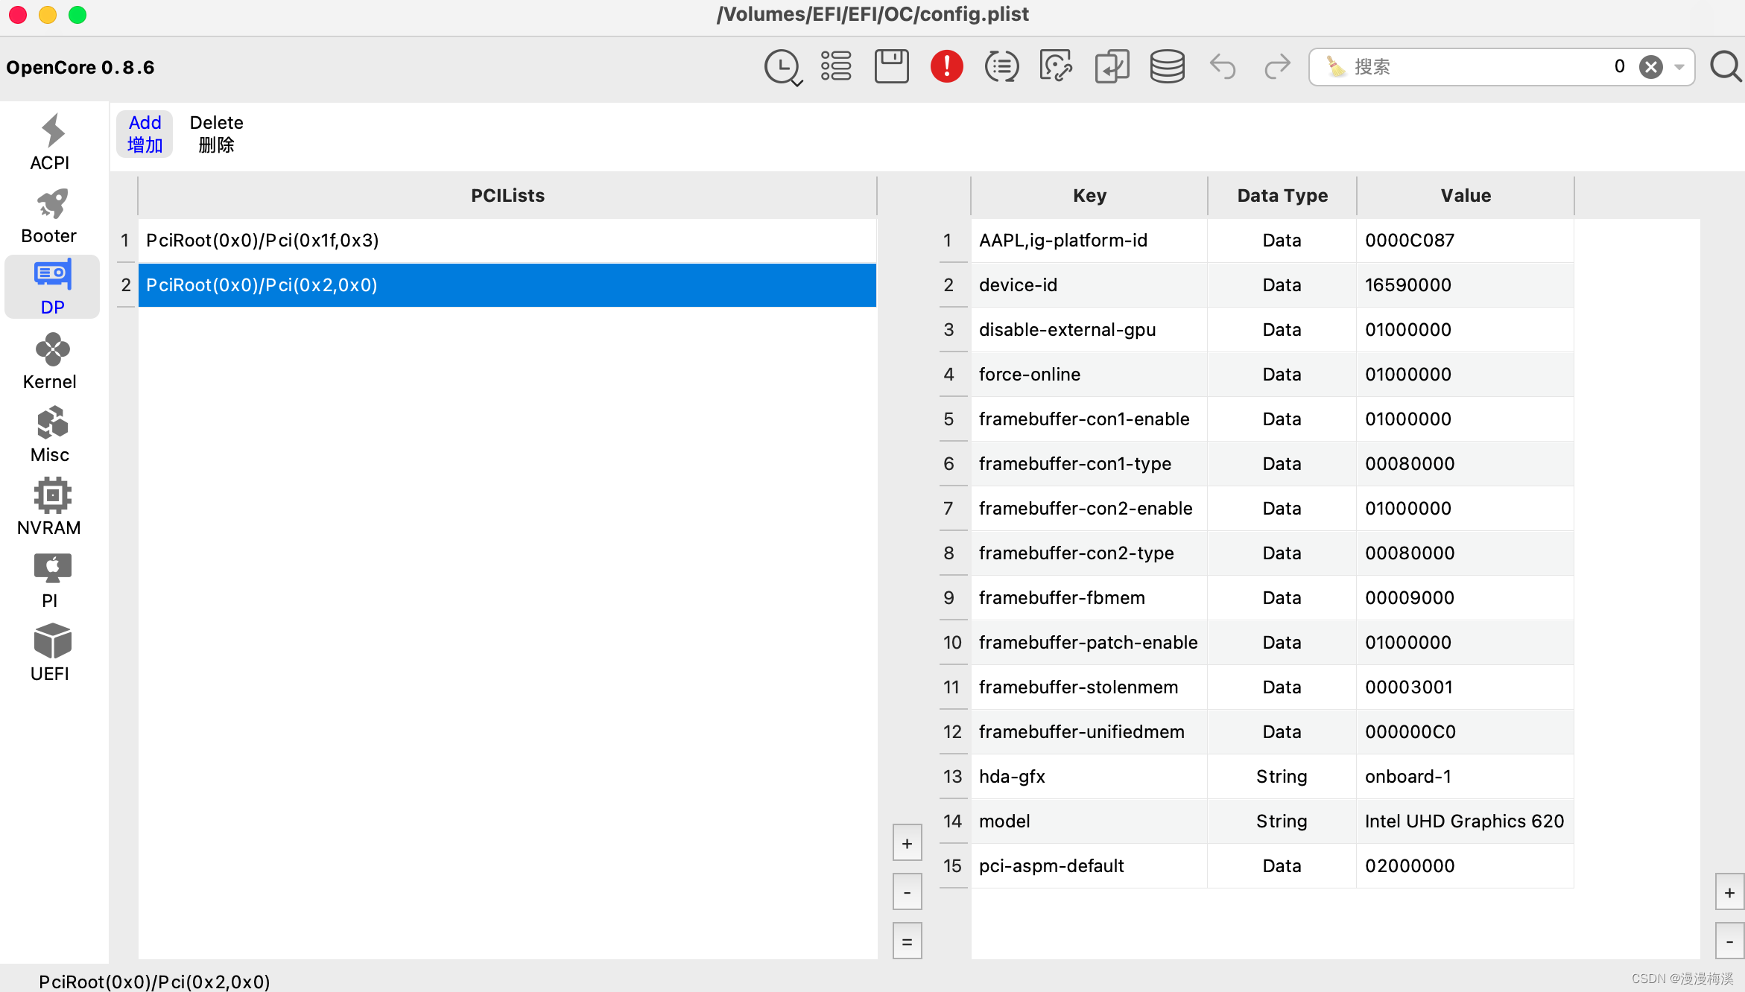This screenshot has height=992, width=1745.
Task: Open the Booter section
Action: [x=51, y=214]
